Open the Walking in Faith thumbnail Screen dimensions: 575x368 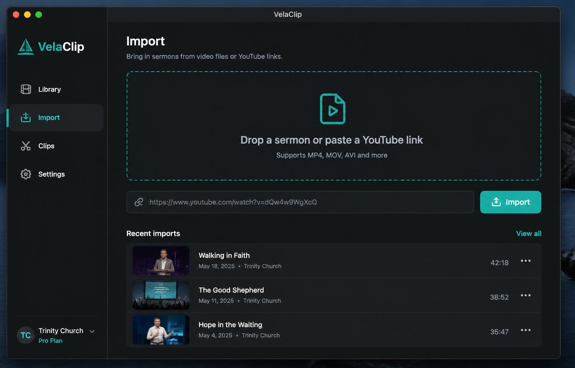[161, 261]
